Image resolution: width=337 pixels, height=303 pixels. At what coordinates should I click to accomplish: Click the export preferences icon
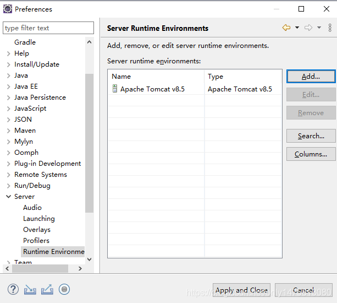click(x=47, y=289)
